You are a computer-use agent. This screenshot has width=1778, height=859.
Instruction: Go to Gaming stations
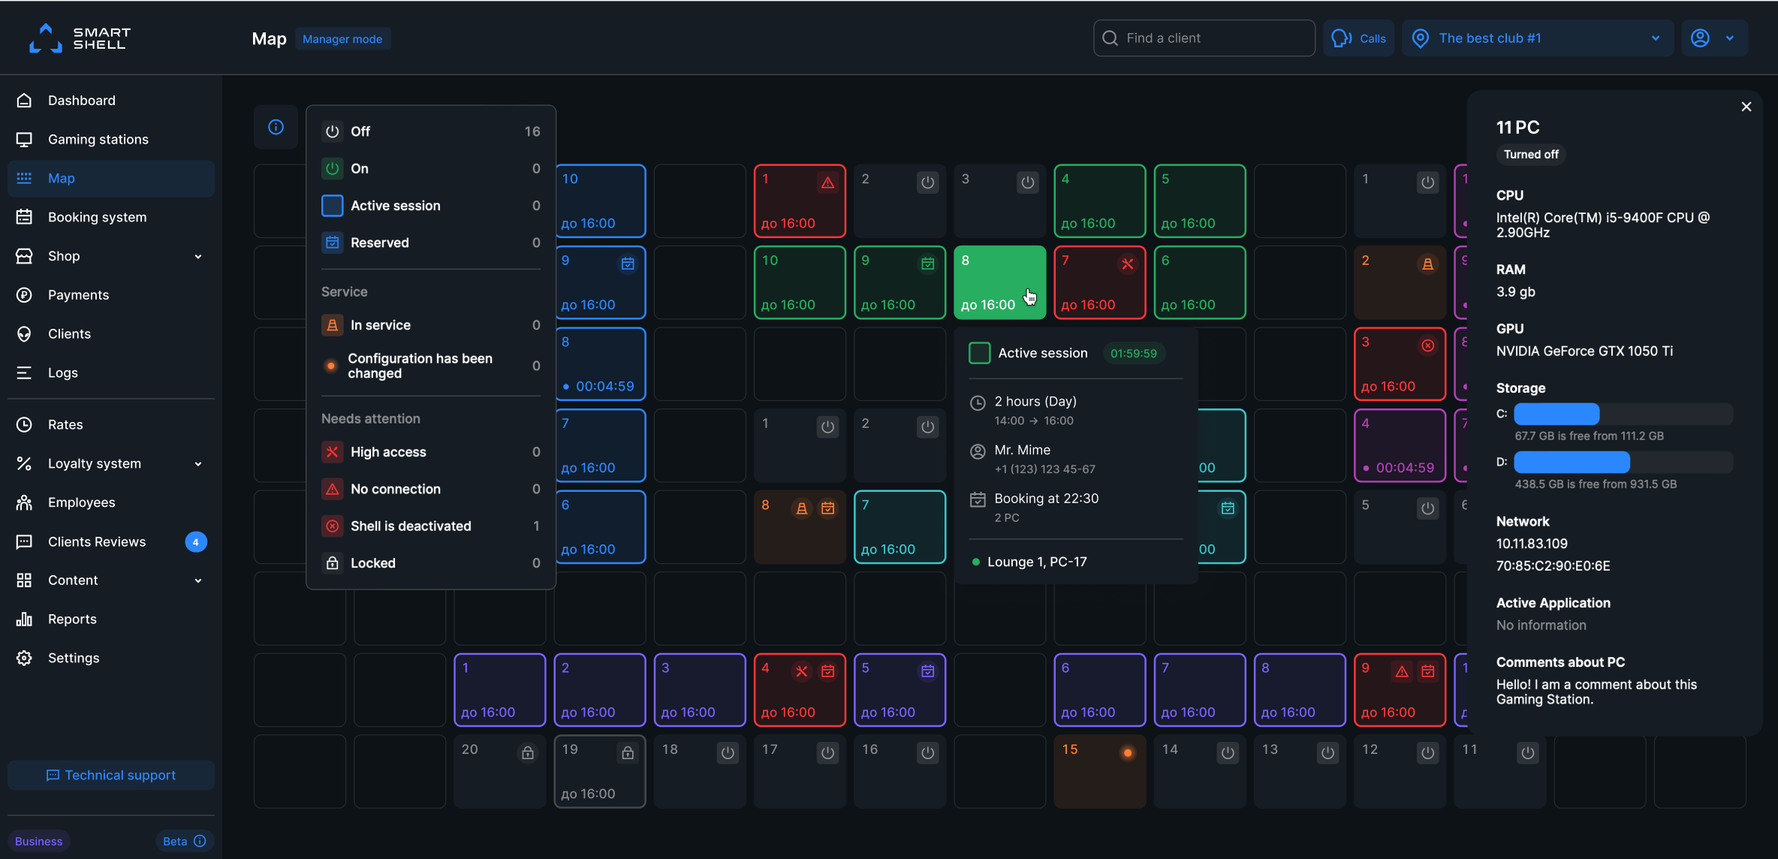111,140
